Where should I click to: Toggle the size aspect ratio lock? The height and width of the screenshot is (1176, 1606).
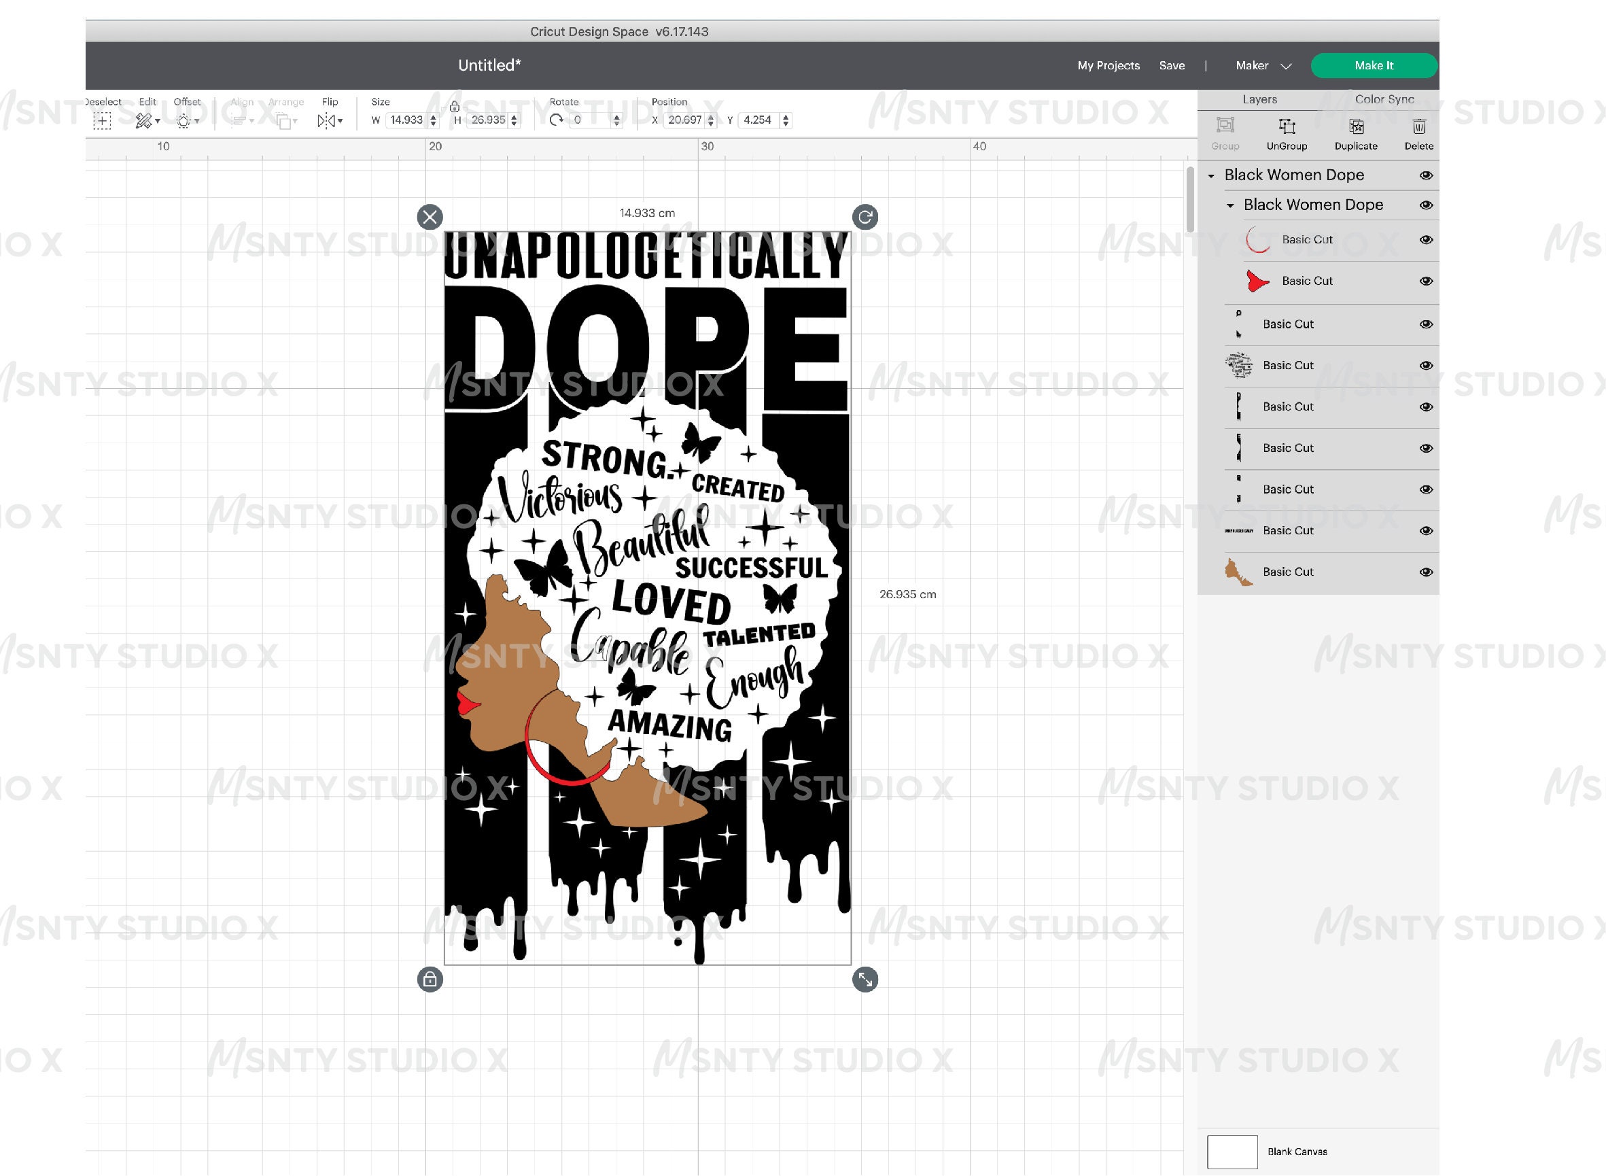pos(455,106)
